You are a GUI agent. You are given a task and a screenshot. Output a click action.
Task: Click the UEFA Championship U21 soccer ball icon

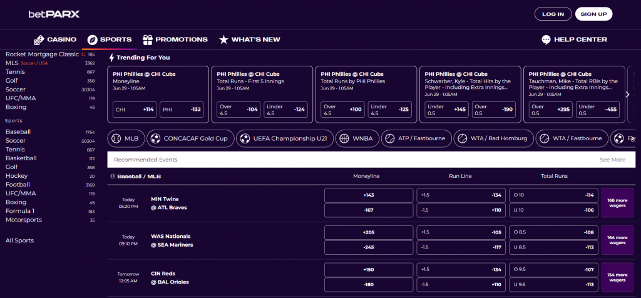pyautogui.click(x=245, y=138)
